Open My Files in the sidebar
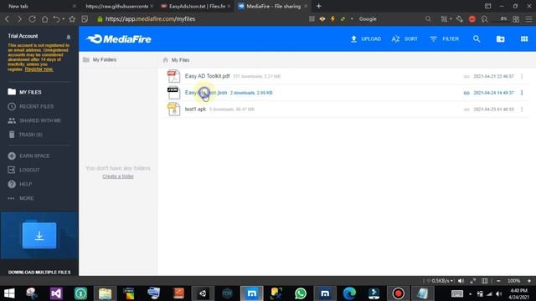Image resolution: width=536 pixels, height=301 pixels. [24, 92]
